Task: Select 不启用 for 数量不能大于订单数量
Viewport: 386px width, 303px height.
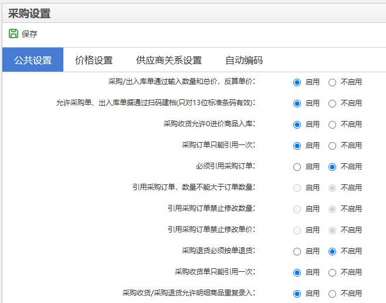Action: pos(332,188)
